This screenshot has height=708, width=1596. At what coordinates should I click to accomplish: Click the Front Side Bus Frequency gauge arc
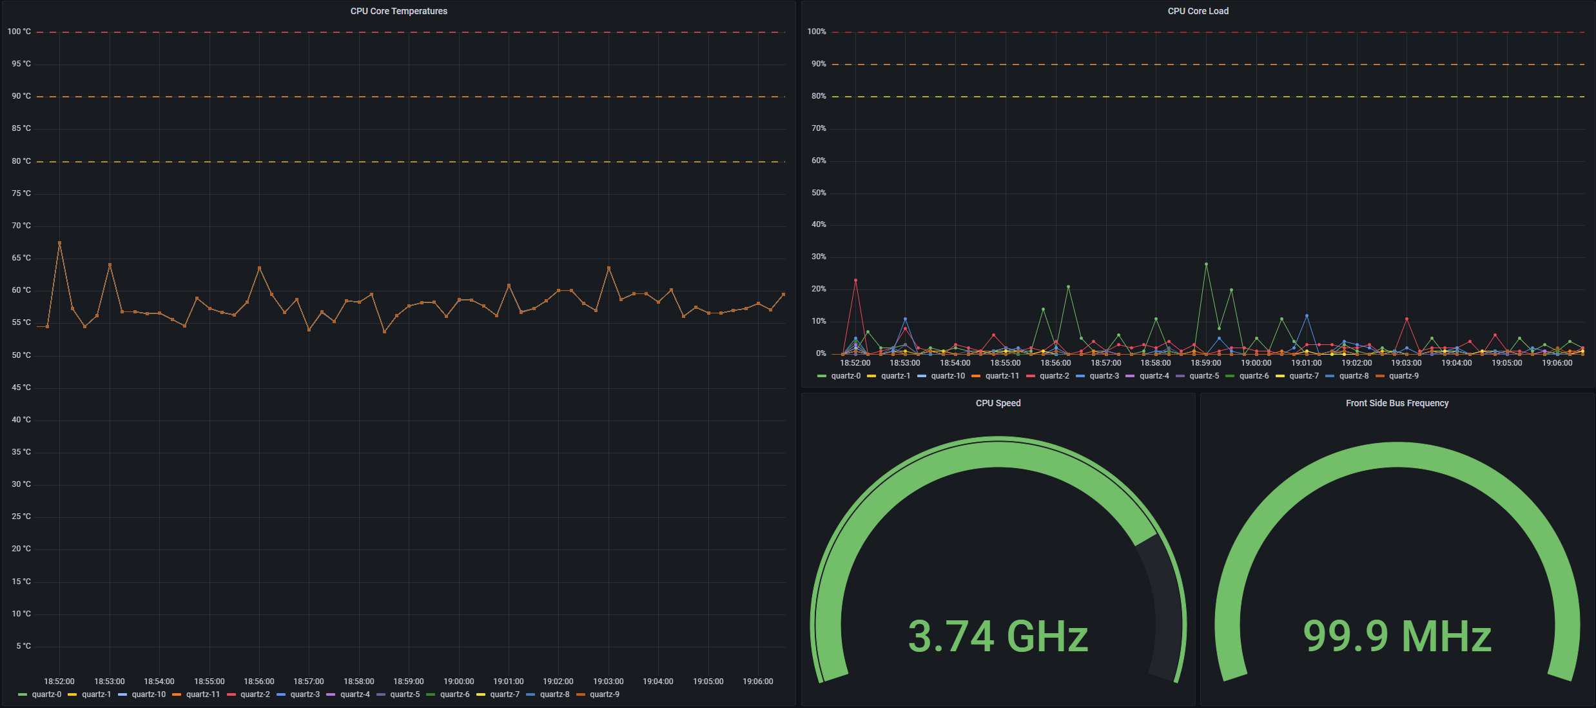pos(1397,455)
